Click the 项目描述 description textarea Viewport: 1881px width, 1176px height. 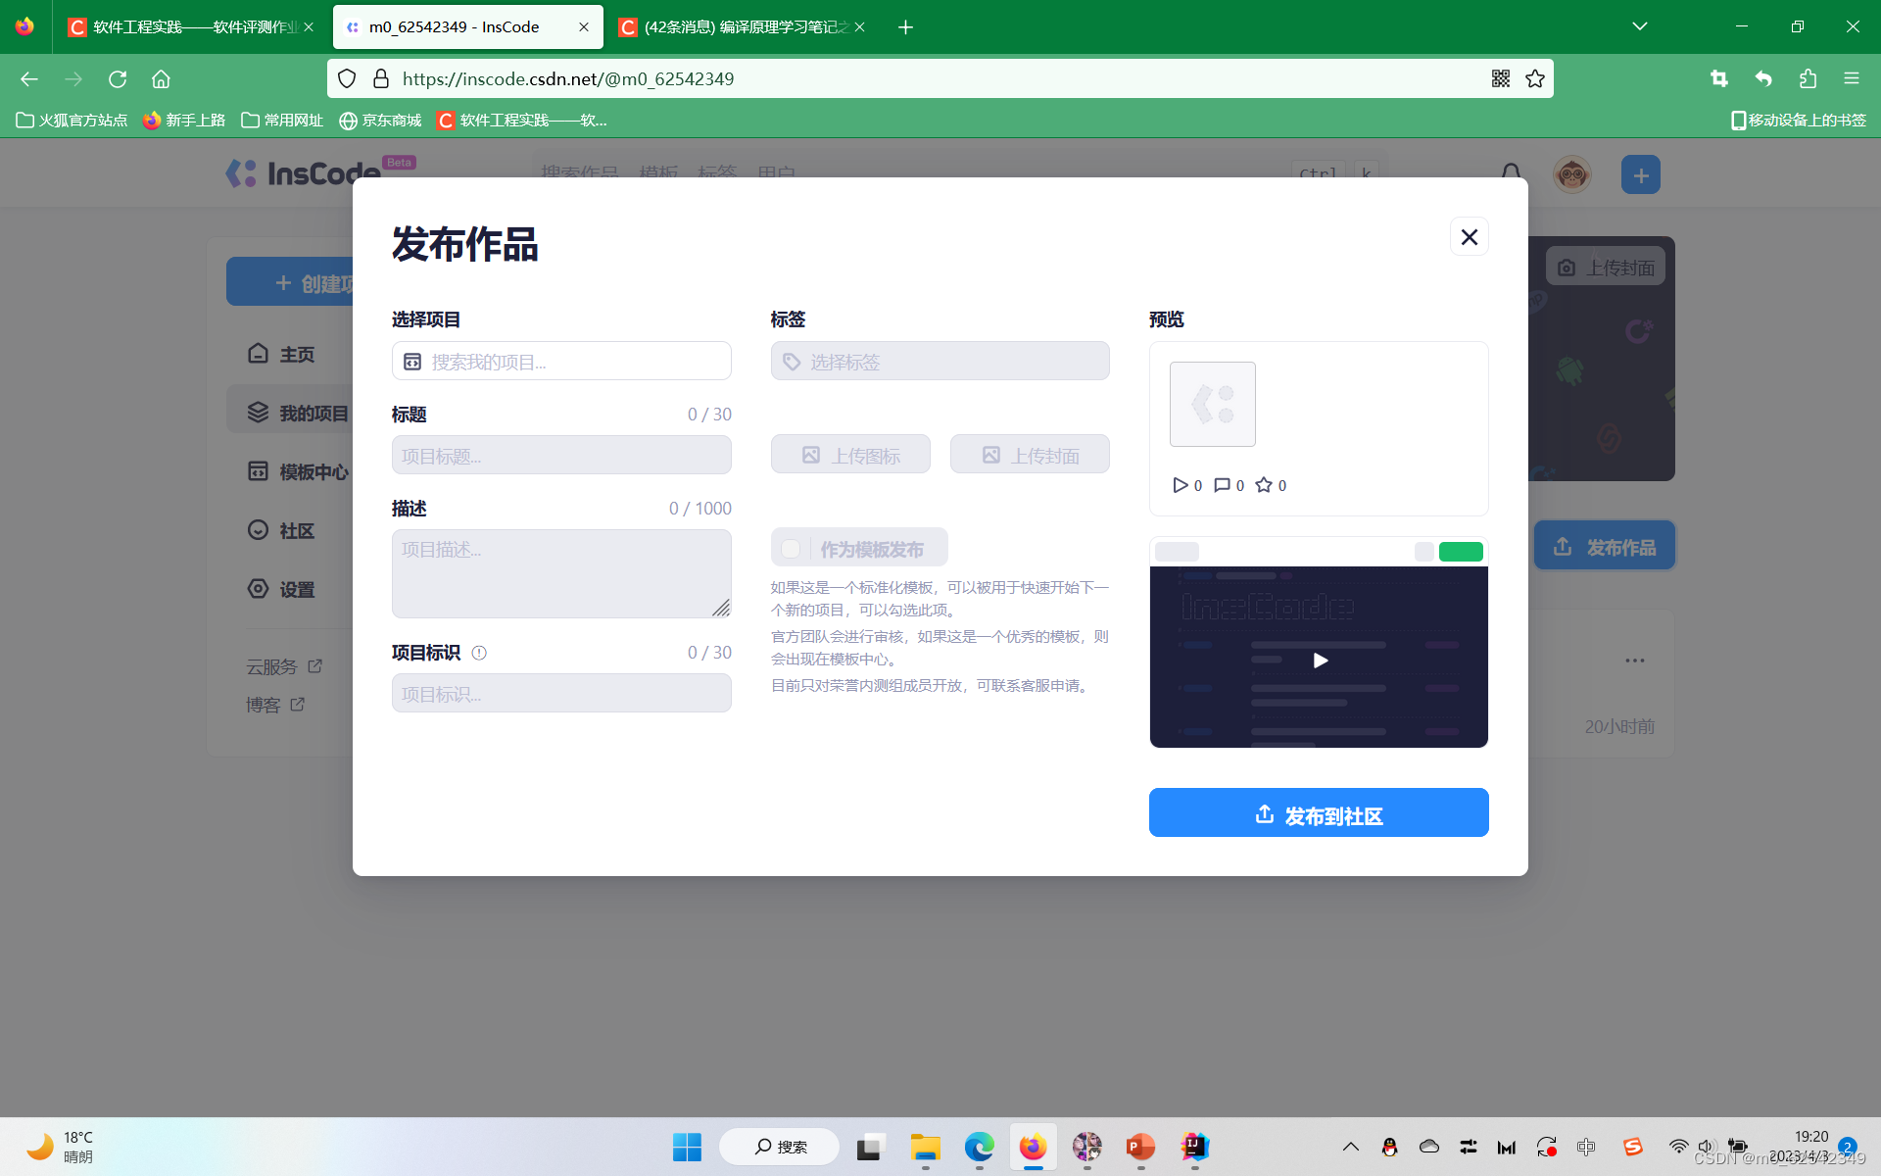click(x=561, y=573)
